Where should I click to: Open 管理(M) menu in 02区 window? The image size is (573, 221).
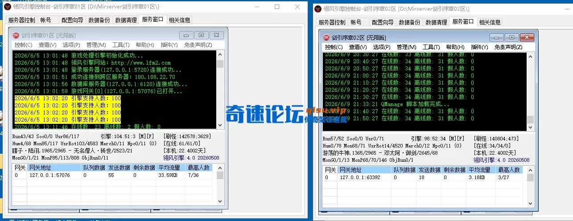pyautogui.click(x=406, y=47)
